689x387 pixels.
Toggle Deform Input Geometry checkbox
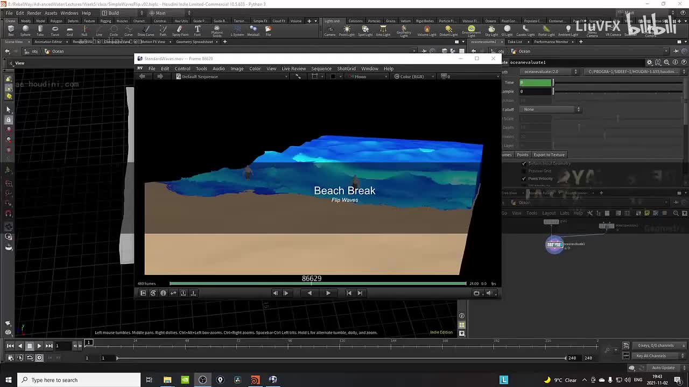point(524,163)
